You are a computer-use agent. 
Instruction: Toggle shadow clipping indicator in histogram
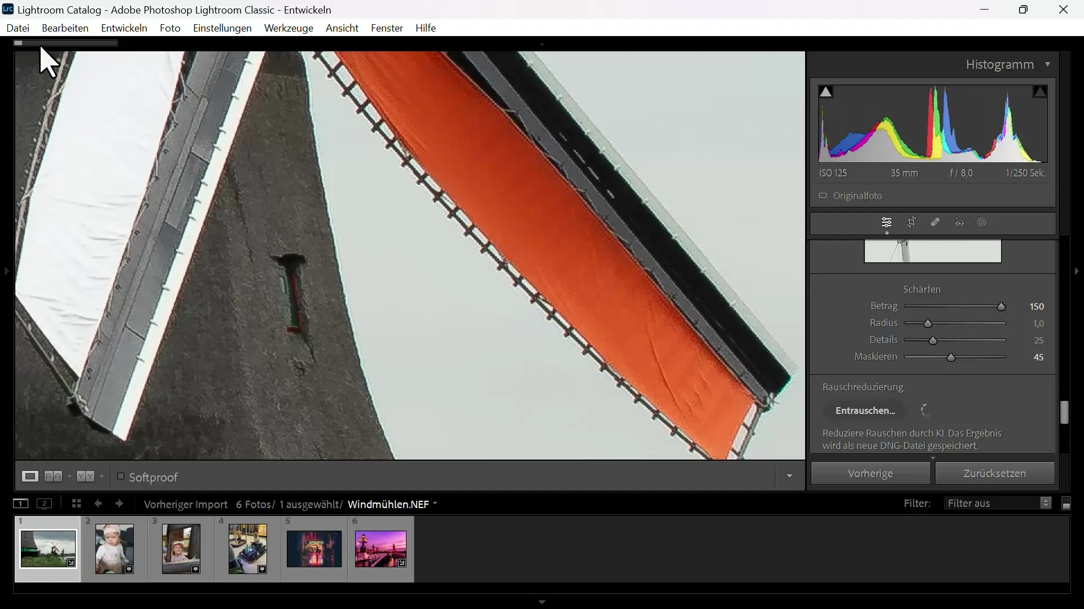(x=826, y=92)
